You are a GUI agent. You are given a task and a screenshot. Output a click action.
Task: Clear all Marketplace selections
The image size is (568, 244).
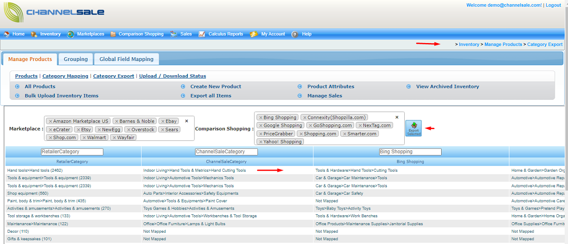[x=186, y=121]
